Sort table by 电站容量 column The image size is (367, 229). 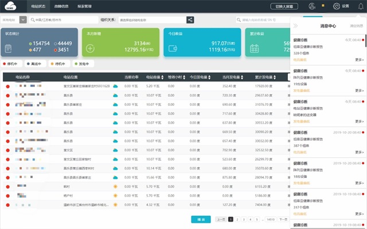tap(154, 77)
